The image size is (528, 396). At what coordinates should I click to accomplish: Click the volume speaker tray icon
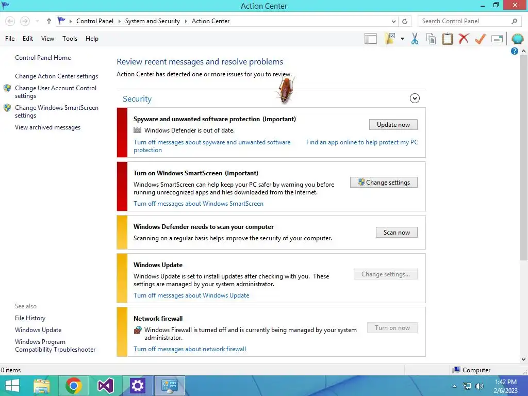479,386
